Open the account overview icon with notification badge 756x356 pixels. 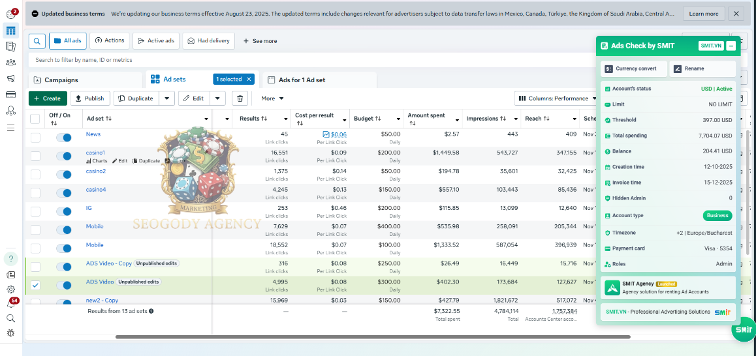coord(10,14)
